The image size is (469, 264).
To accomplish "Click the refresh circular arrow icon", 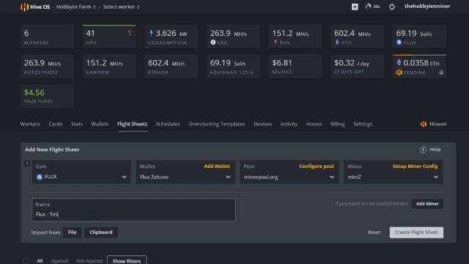I will point(392,7).
